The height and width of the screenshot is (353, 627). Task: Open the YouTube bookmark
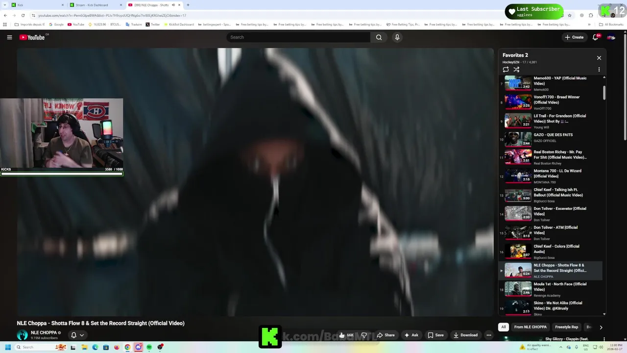(x=76, y=25)
